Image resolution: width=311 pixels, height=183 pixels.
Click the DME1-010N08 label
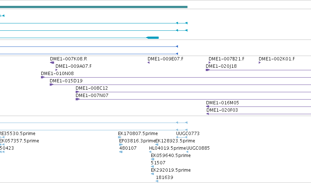57,74
